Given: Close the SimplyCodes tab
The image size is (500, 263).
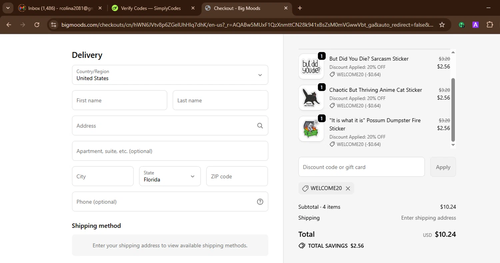Looking at the screenshot, I should (193, 8).
